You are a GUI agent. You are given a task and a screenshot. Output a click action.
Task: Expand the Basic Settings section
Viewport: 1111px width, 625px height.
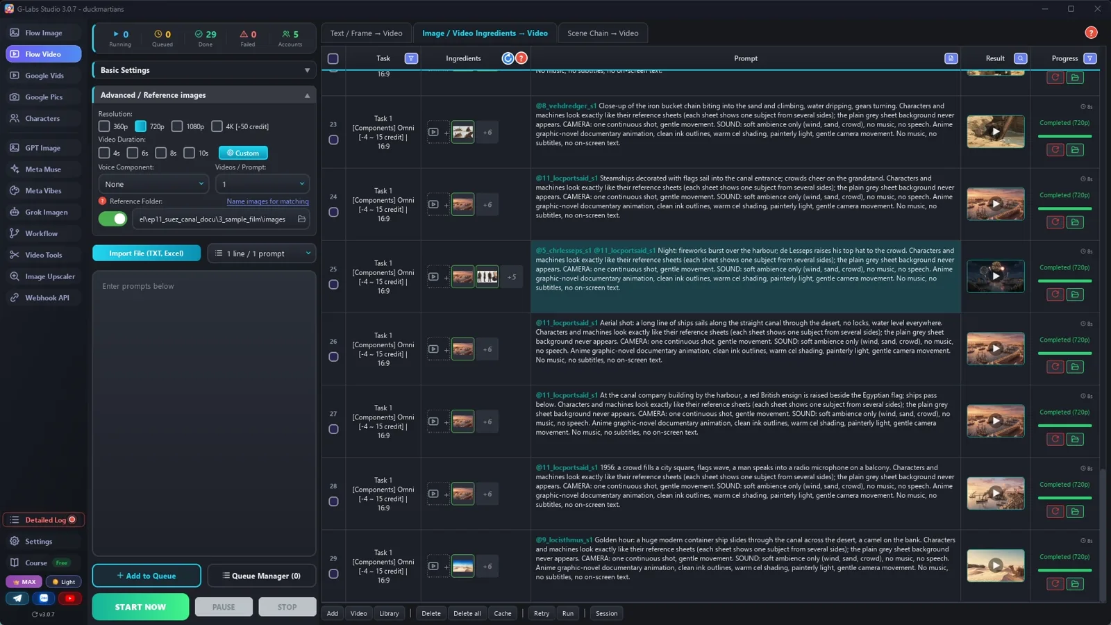(x=204, y=70)
